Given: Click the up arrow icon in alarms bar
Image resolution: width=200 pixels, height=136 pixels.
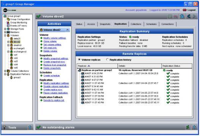Looking at the screenshot, I should [194, 127].
